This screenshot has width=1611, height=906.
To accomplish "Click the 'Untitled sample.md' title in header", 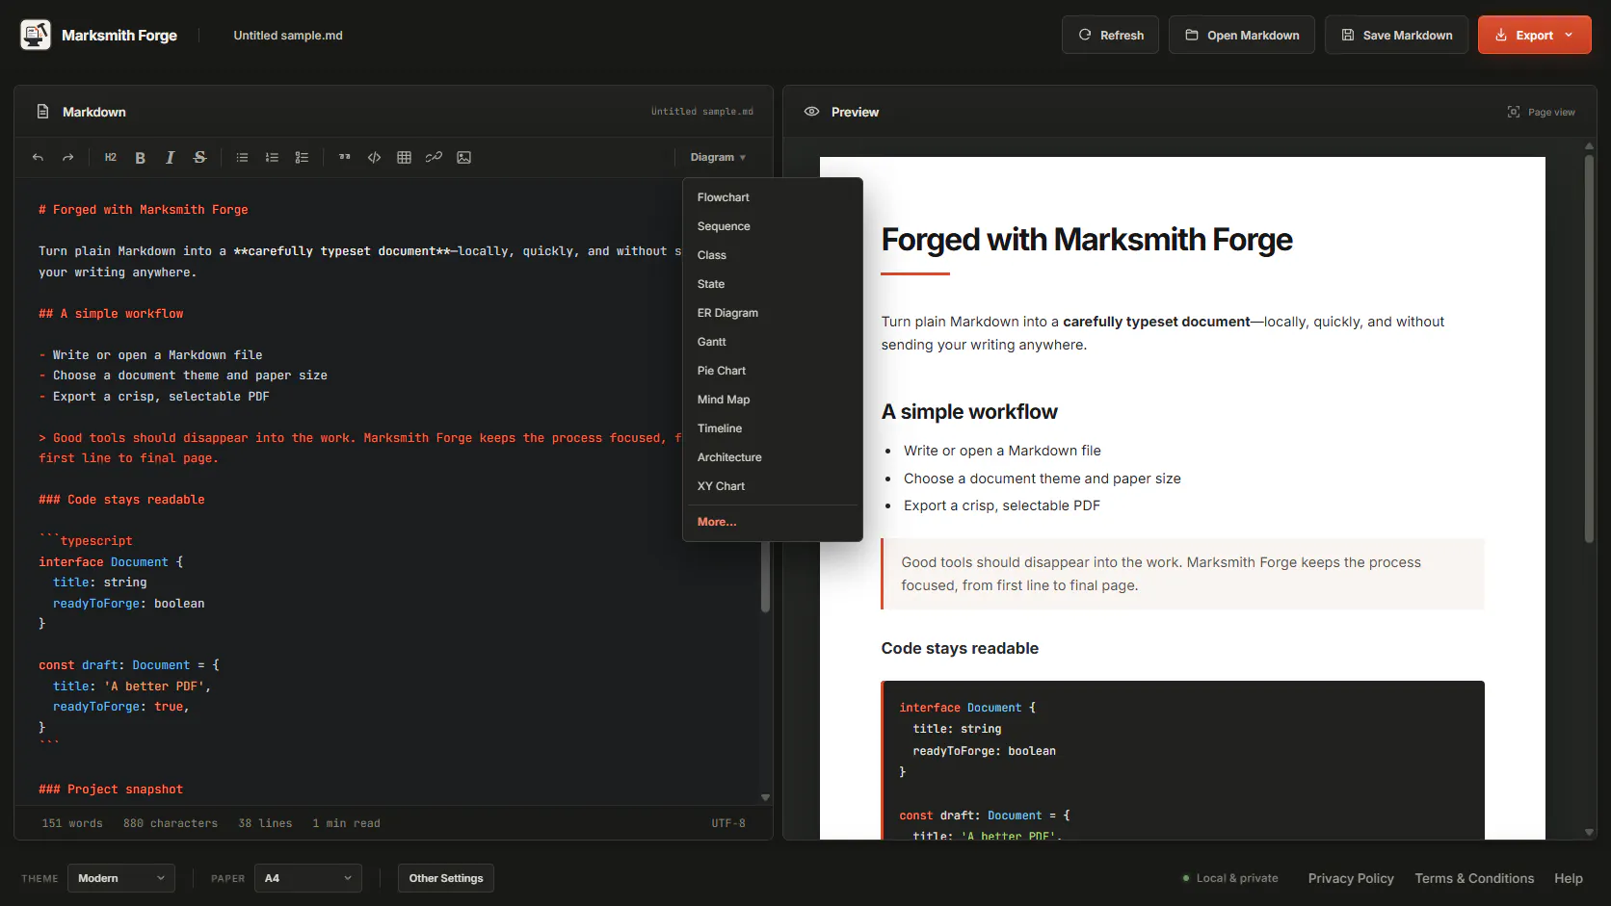I will (x=288, y=35).
